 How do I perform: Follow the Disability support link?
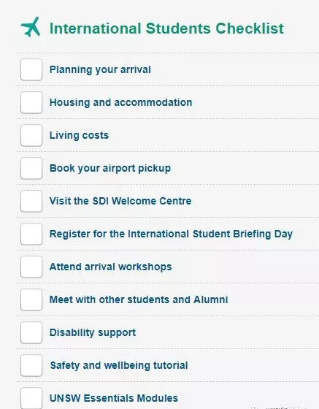point(93,333)
